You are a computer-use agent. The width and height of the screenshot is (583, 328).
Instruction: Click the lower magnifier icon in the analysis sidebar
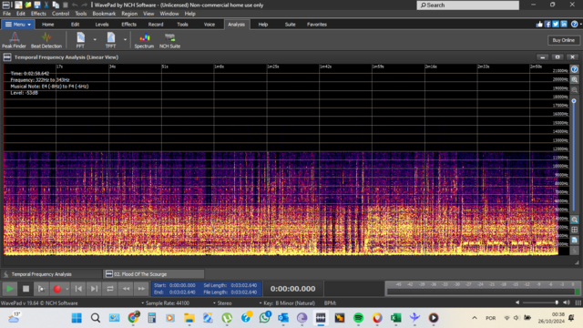coord(575,220)
